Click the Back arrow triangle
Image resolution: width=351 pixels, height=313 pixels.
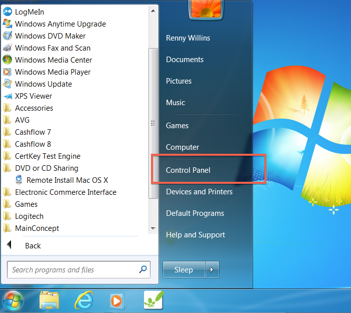9,244
